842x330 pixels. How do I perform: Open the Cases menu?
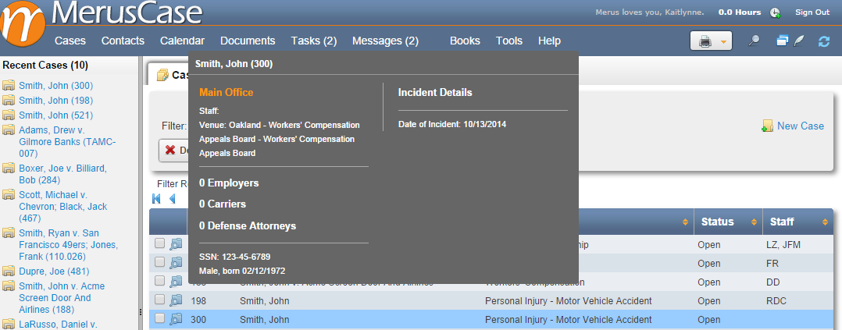pyautogui.click(x=70, y=41)
